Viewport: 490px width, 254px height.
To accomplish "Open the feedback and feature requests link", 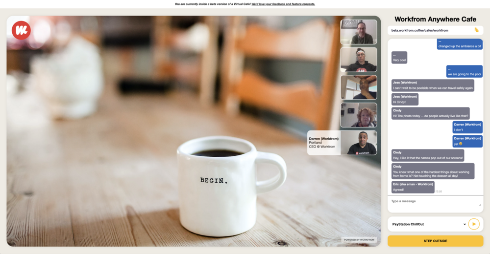I will tap(283, 4).
